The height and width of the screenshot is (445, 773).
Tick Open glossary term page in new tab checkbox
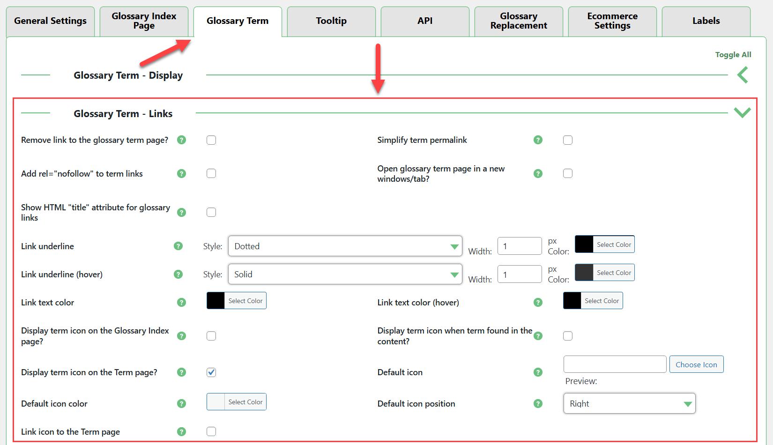pyautogui.click(x=568, y=174)
